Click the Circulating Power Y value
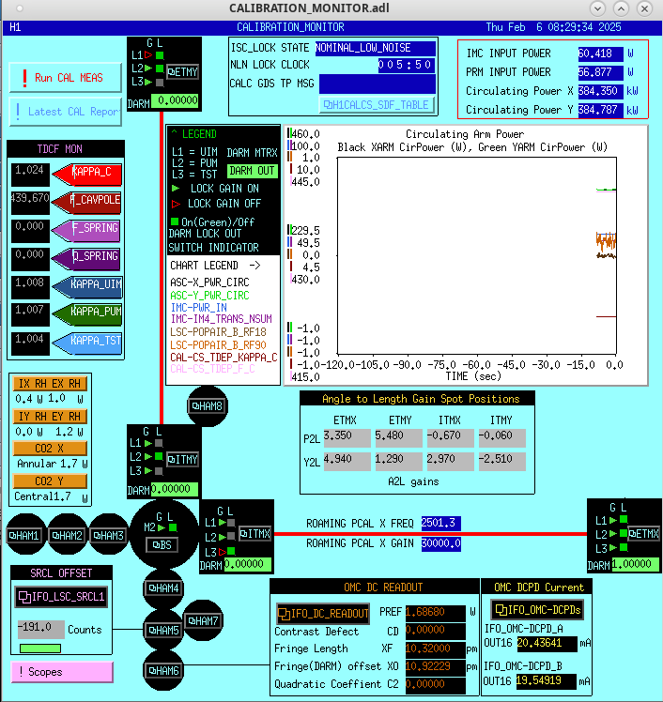Viewport: 663px width, 702px height. coord(600,110)
